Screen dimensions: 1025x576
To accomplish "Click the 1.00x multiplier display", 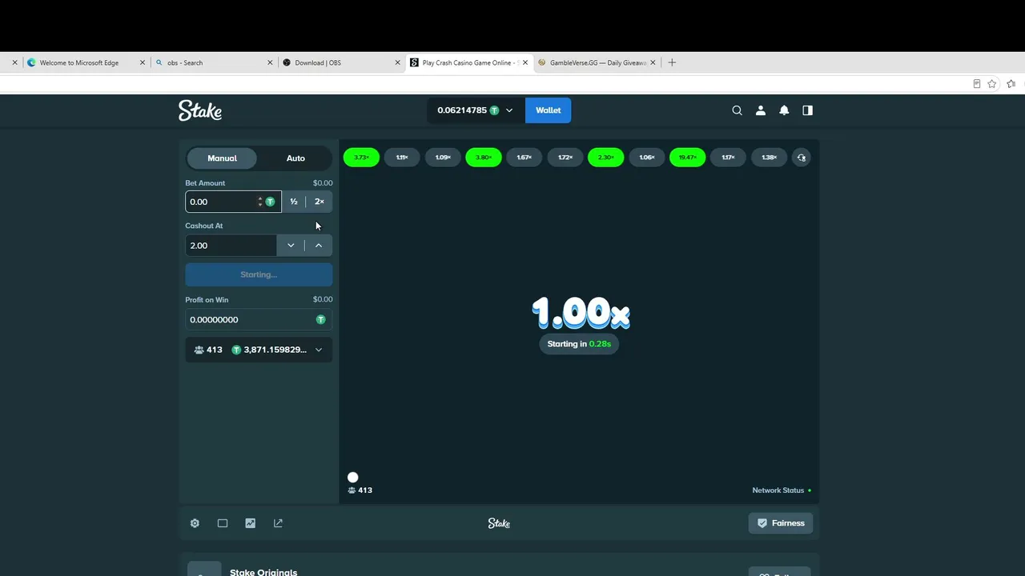I will coord(581,313).
